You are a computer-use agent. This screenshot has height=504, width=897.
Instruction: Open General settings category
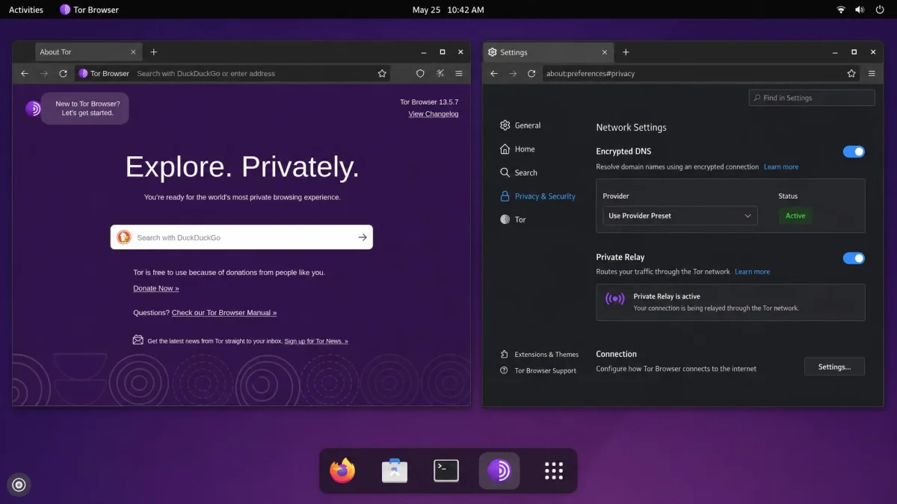(520, 125)
